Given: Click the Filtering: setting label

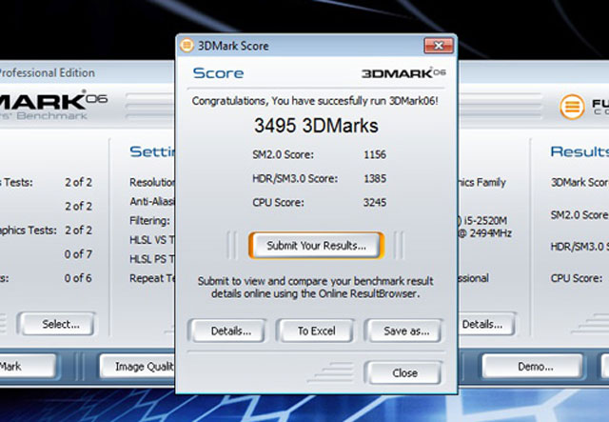Looking at the screenshot, I should [x=149, y=221].
